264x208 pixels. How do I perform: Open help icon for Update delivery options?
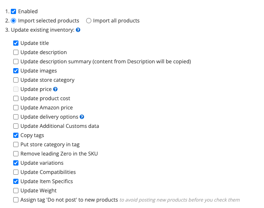coord(82,117)
